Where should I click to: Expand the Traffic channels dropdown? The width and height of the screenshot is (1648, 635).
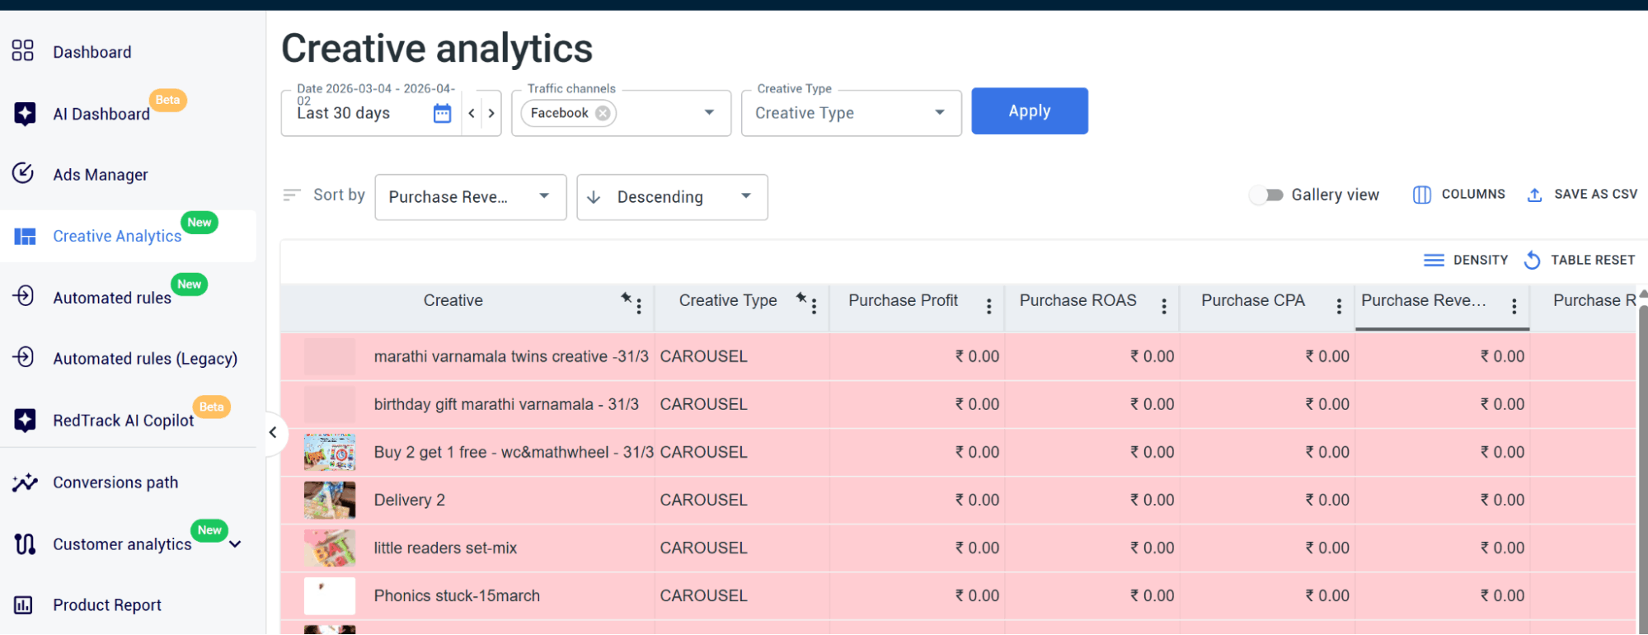point(709,112)
